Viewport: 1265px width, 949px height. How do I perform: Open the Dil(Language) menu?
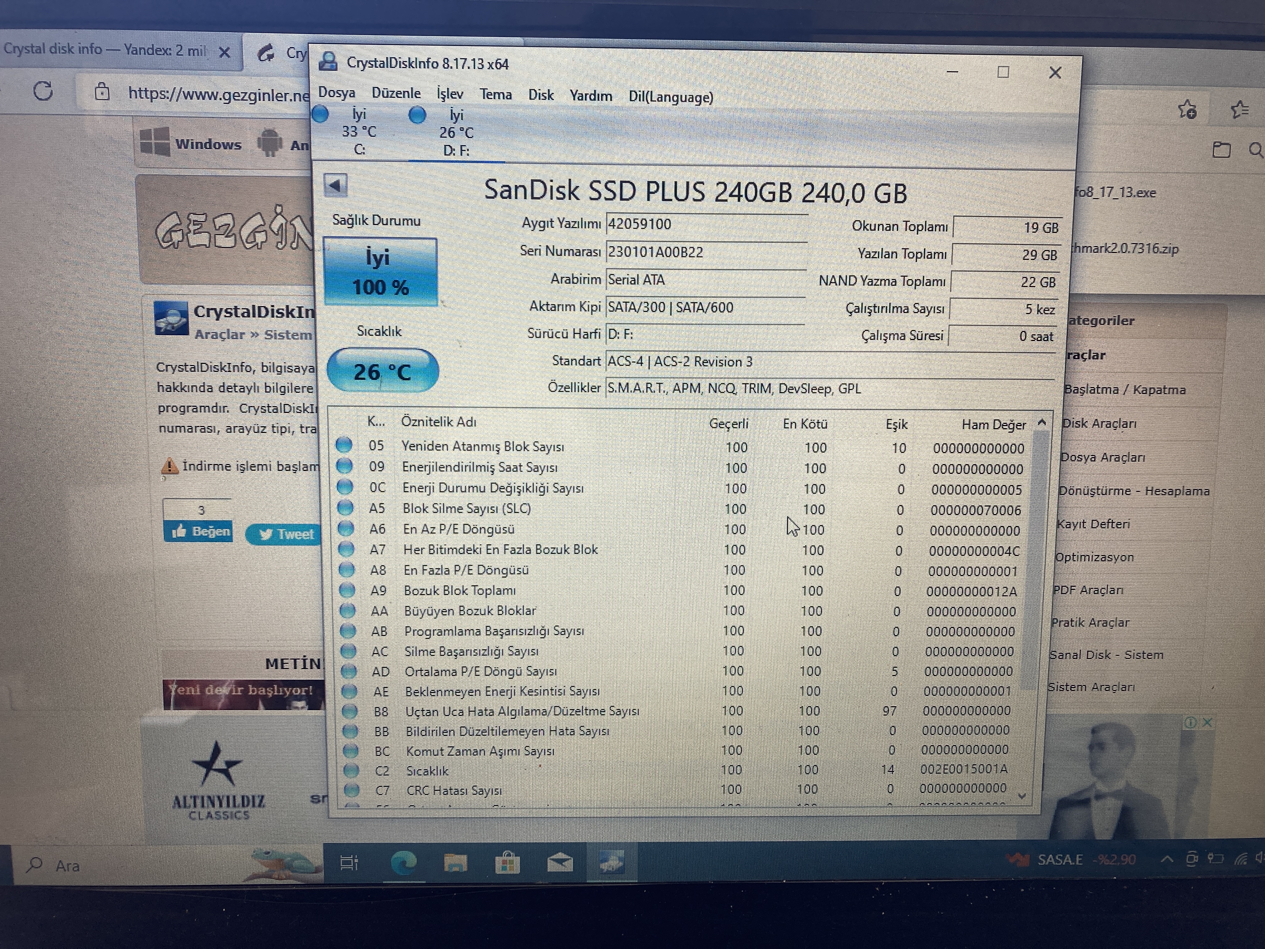670,97
